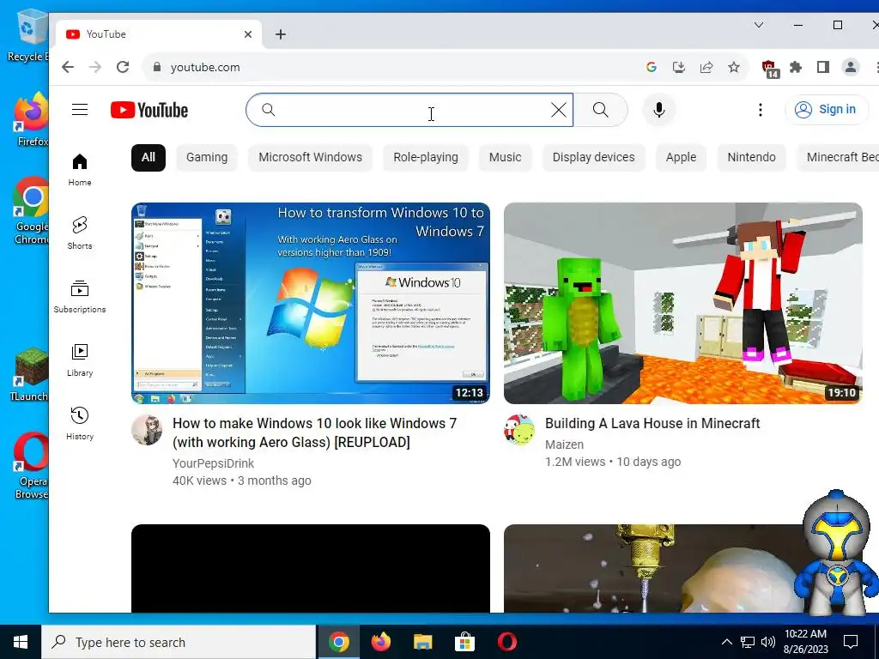Open the network icon in the tray
This screenshot has height=659, width=879.
click(x=748, y=642)
